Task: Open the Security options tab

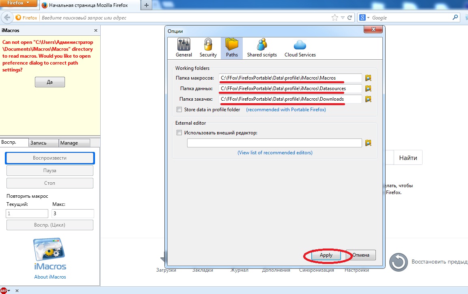Action: pos(208,48)
